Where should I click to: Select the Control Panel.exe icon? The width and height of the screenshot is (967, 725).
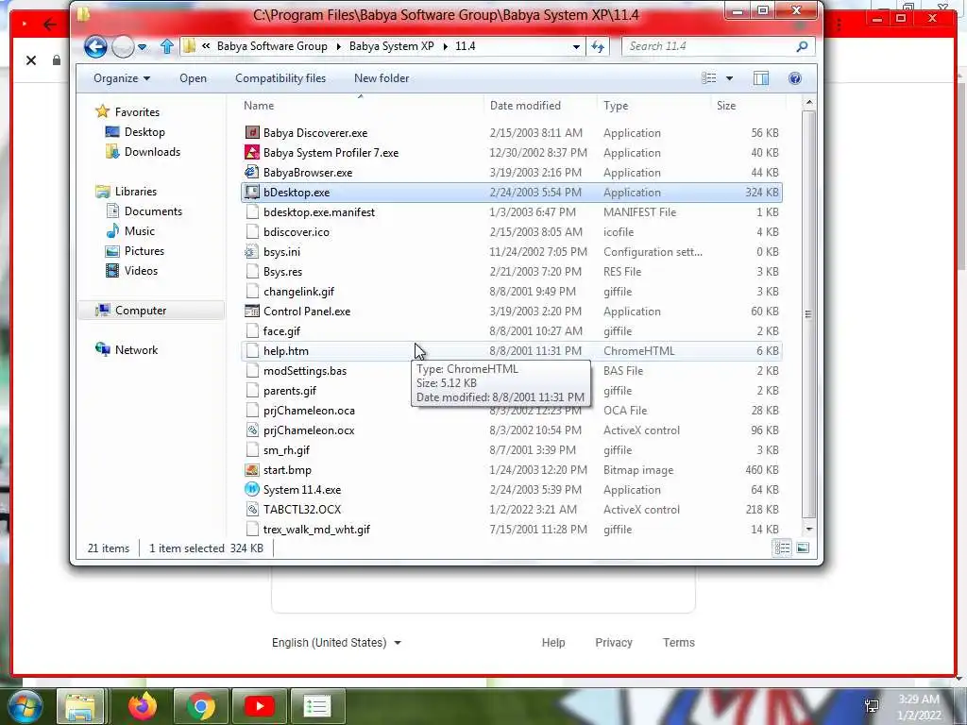click(x=251, y=311)
